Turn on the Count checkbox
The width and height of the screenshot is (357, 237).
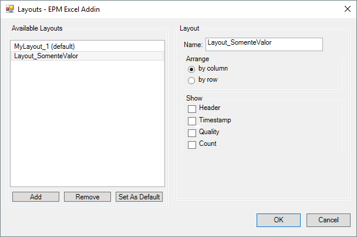(191, 144)
